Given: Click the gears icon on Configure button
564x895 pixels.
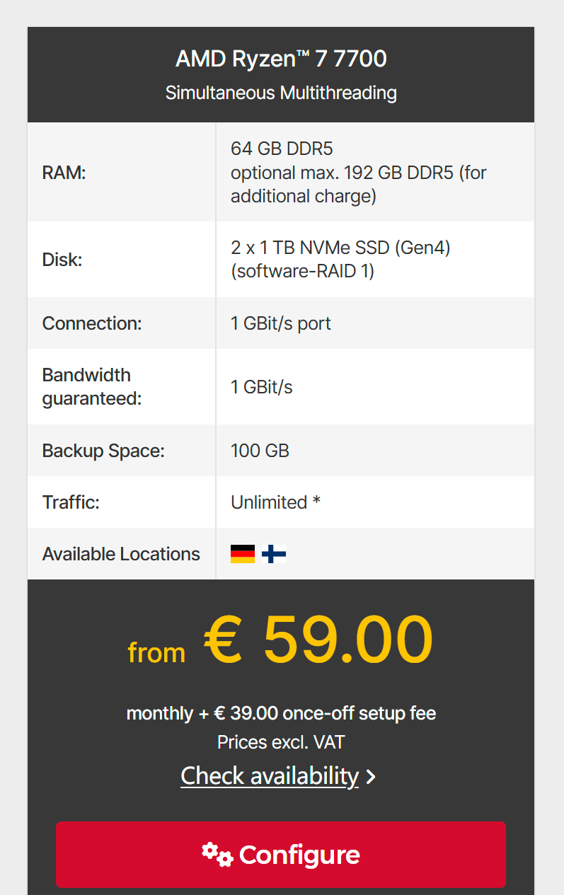Looking at the screenshot, I should [x=217, y=855].
